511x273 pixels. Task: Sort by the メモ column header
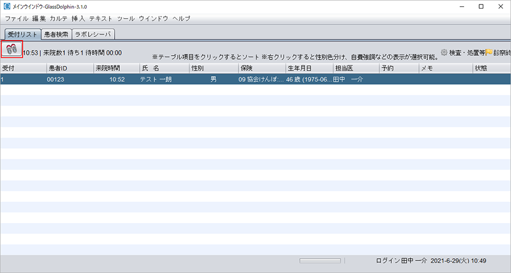point(446,68)
